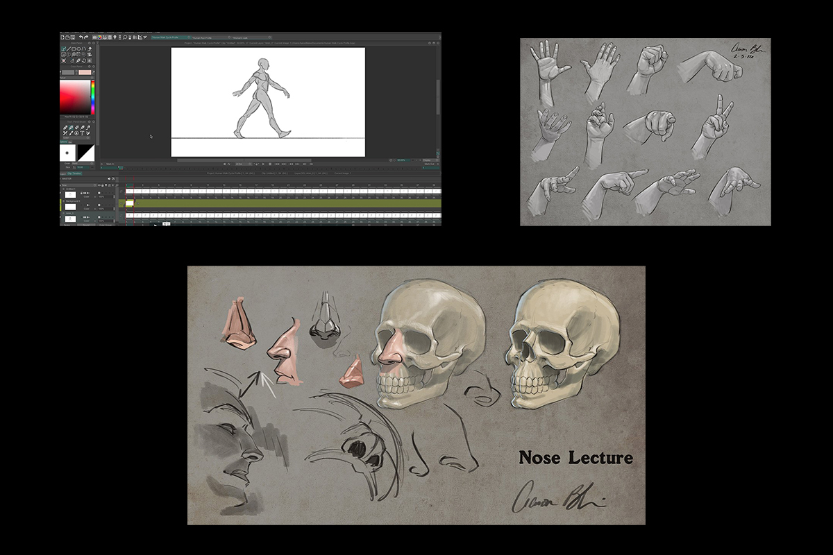833x555 pixels.
Task: Select the rectangle shape tool
Action: point(74,49)
